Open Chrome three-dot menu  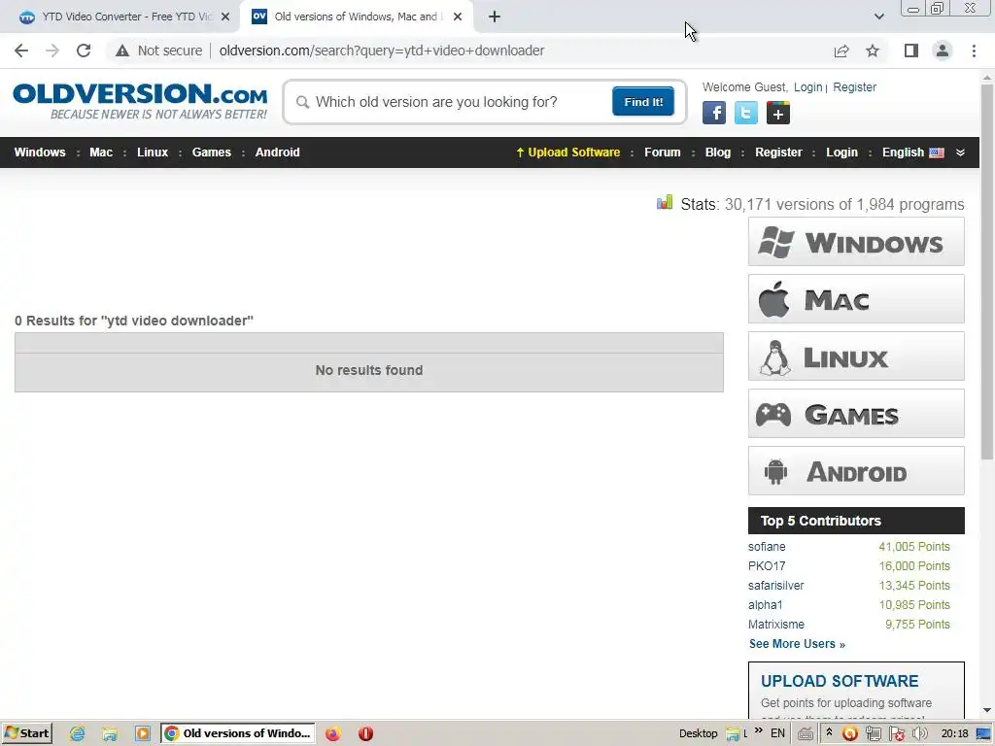point(974,51)
